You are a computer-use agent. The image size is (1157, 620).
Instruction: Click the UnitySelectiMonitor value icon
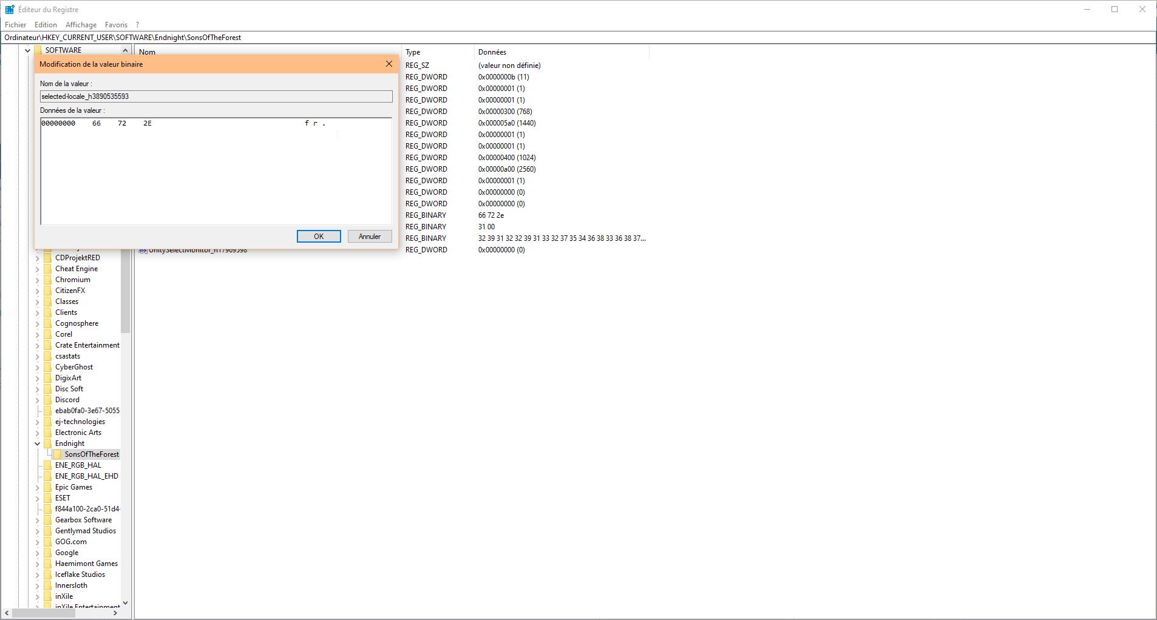click(143, 249)
